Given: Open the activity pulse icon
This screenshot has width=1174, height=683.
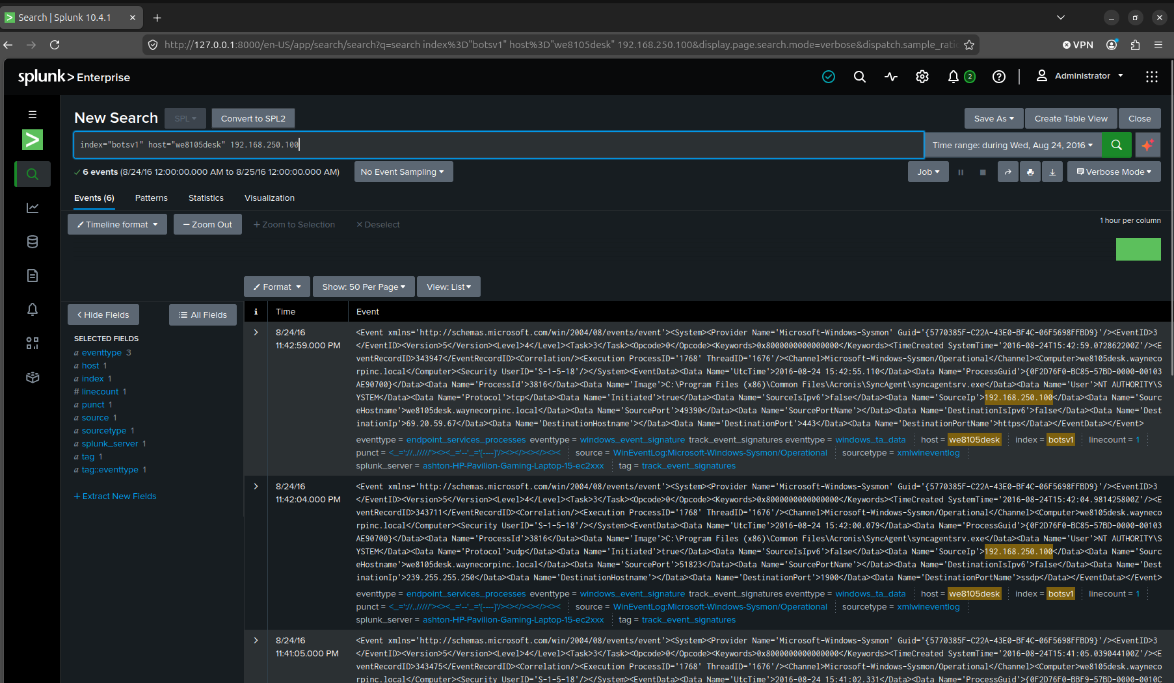Looking at the screenshot, I should pyautogui.click(x=891, y=77).
